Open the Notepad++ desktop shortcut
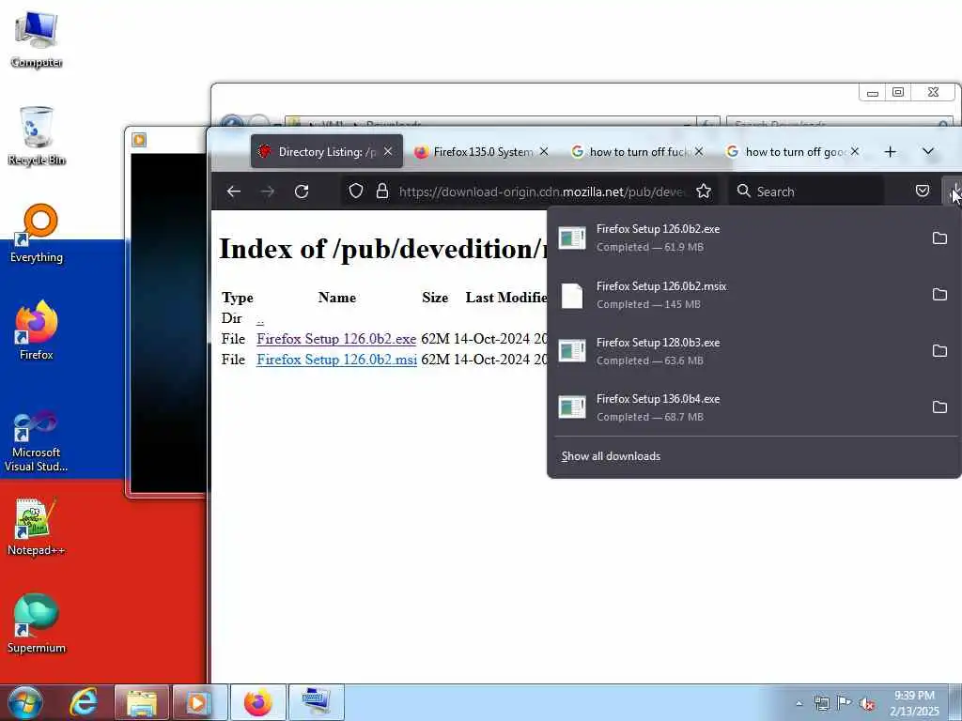 tap(37, 526)
